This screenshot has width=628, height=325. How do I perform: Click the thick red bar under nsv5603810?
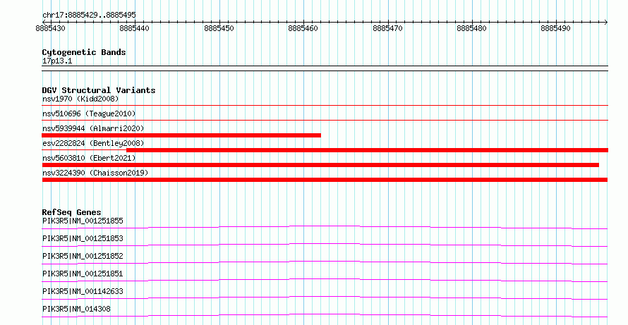(x=320, y=165)
